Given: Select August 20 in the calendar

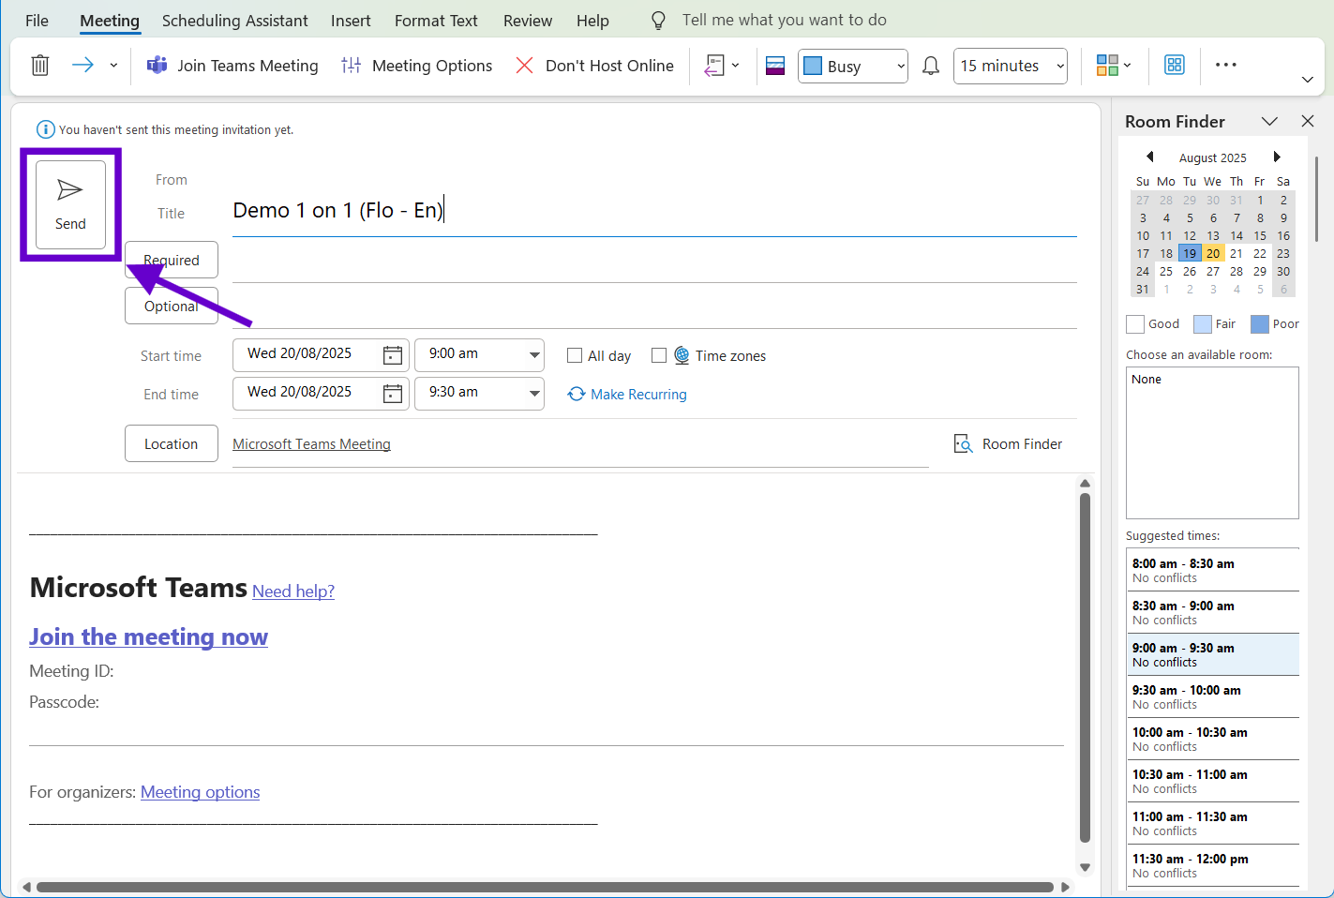Looking at the screenshot, I should 1213,253.
